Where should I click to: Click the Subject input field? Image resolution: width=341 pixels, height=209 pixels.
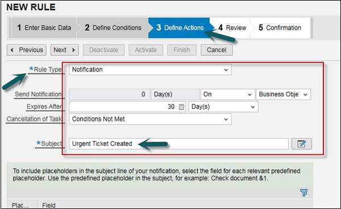tap(179, 144)
